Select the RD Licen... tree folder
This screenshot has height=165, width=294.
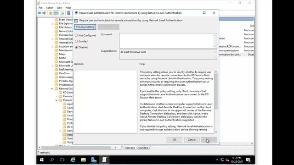(68, 93)
